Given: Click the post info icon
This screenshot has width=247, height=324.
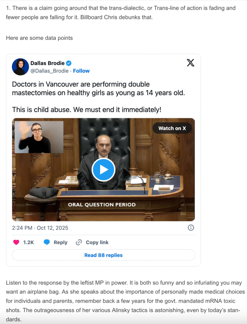Looking at the screenshot, I should tap(191, 227).
